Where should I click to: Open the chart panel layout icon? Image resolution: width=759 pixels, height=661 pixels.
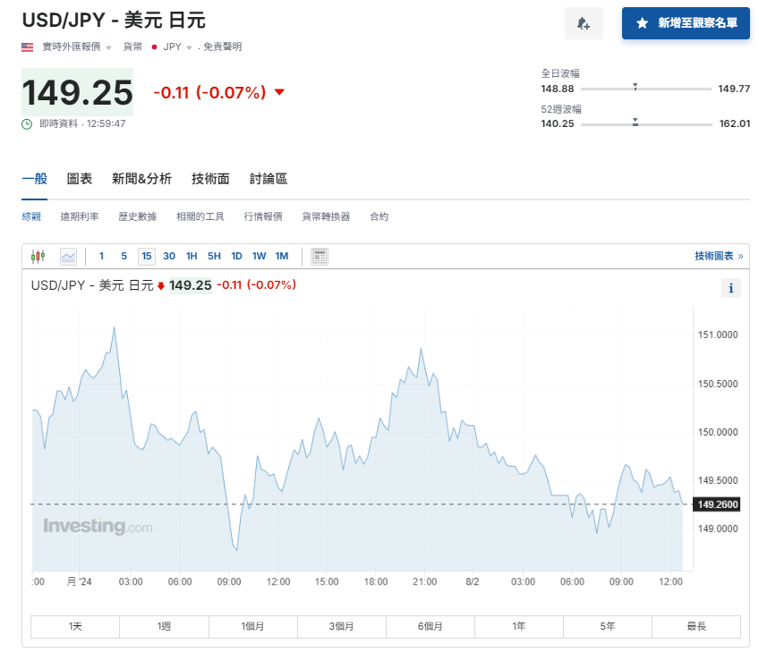click(319, 256)
